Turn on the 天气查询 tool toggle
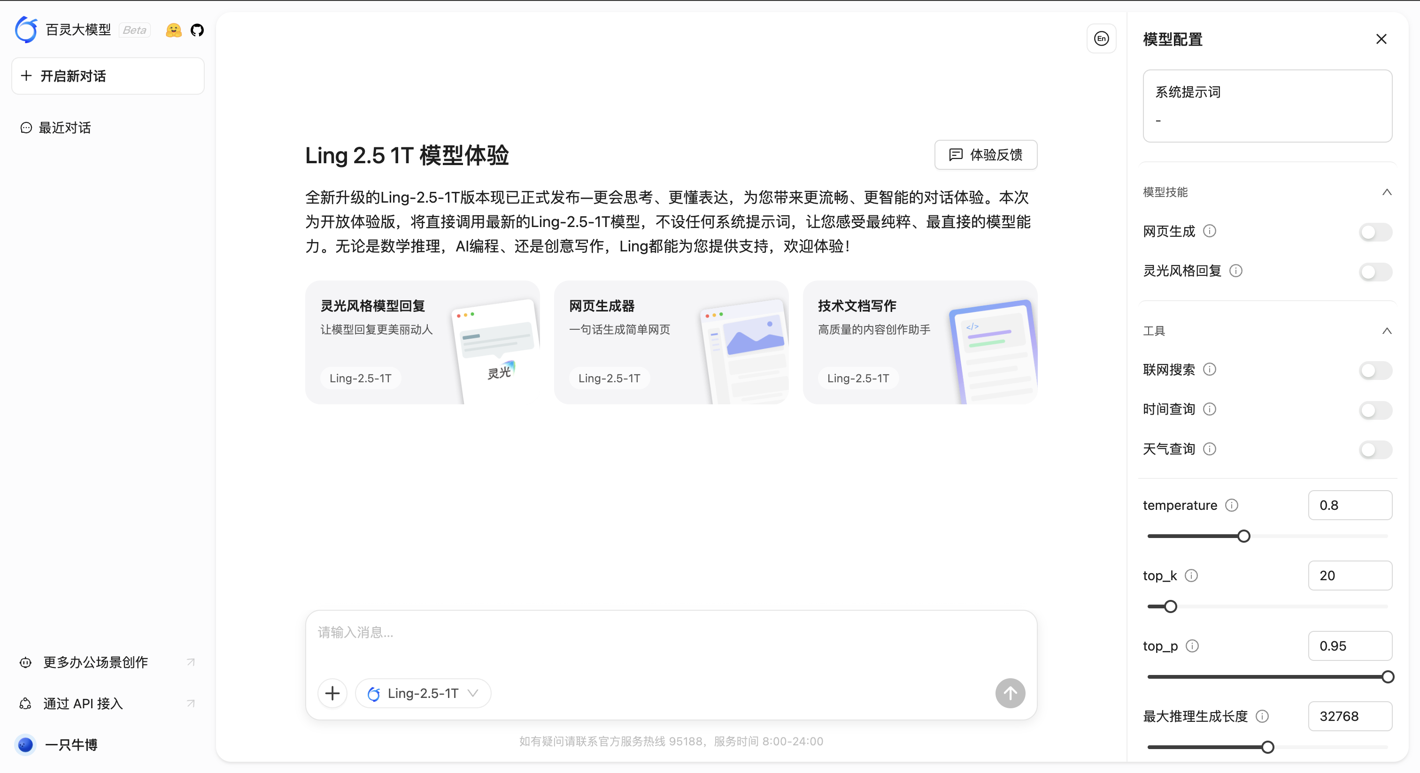This screenshot has height=773, width=1420. click(x=1374, y=450)
